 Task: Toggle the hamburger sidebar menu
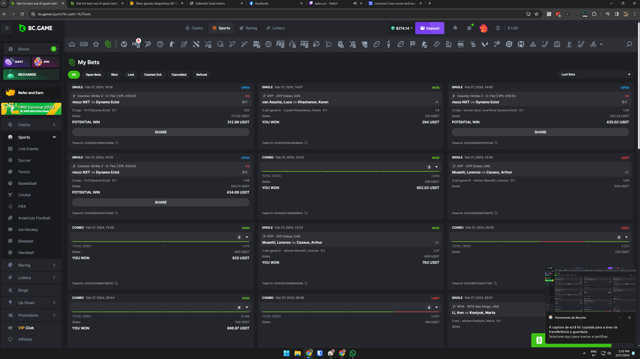(x=7, y=28)
